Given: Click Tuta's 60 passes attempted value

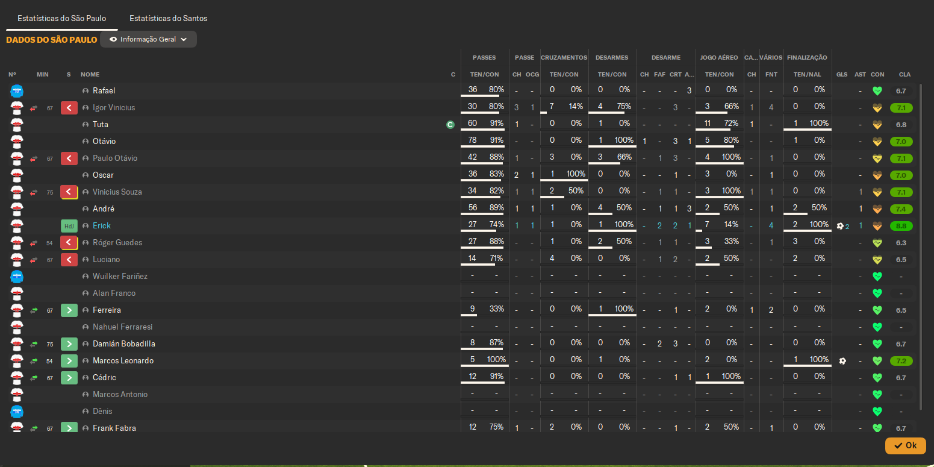Looking at the screenshot, I should pos(473,124).
